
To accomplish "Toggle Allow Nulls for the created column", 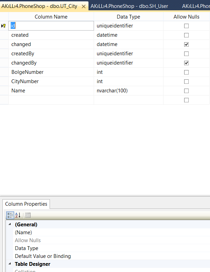I will pyautogui.click(x=186, y=35).
